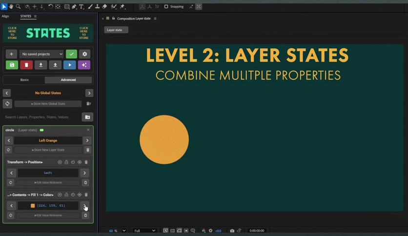Switch to the Advanced tab

point(68,80)
